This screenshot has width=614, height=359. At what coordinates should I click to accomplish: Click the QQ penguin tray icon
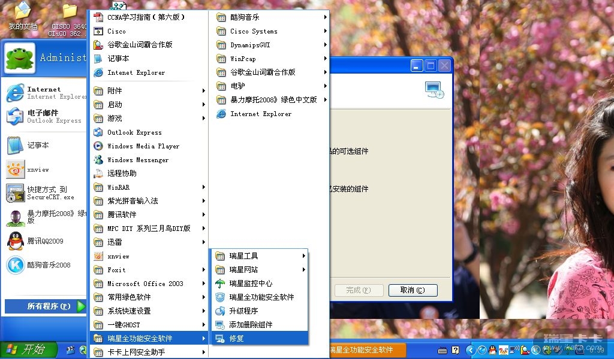click(x=493, y=350)
